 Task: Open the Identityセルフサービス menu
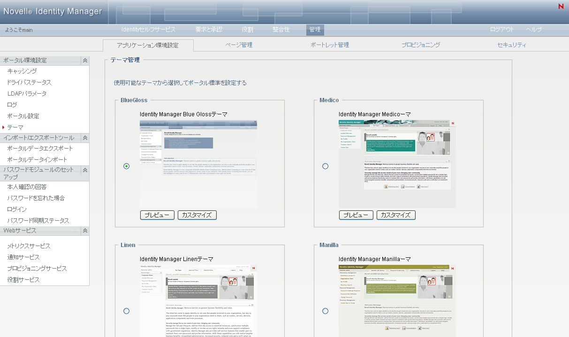pyautogui.click(x=148, y=30)
